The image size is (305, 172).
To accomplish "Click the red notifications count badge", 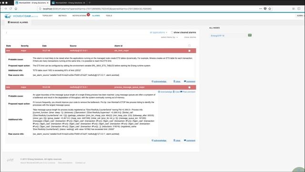I will point(88,15).
